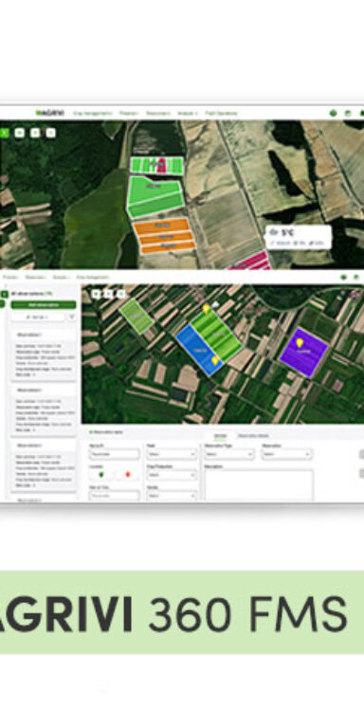Click the green location marker button

tap(101, 474)
